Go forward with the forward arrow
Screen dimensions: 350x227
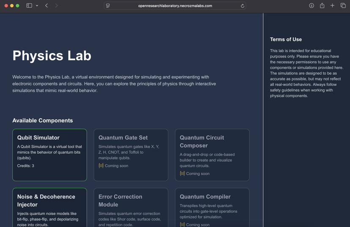pyautogui.click(x=56, y=5)
